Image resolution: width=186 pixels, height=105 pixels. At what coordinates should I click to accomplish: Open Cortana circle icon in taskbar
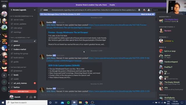pyautogui.click(x=50, y=103)
